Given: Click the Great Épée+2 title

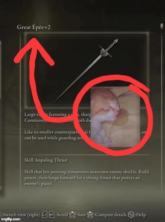Looking at the screenshot, I should 34,27.
